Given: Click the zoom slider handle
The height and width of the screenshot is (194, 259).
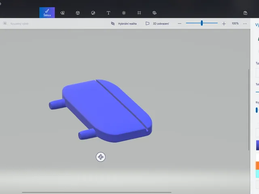Looking at the screenshot, I should point(202,23).
